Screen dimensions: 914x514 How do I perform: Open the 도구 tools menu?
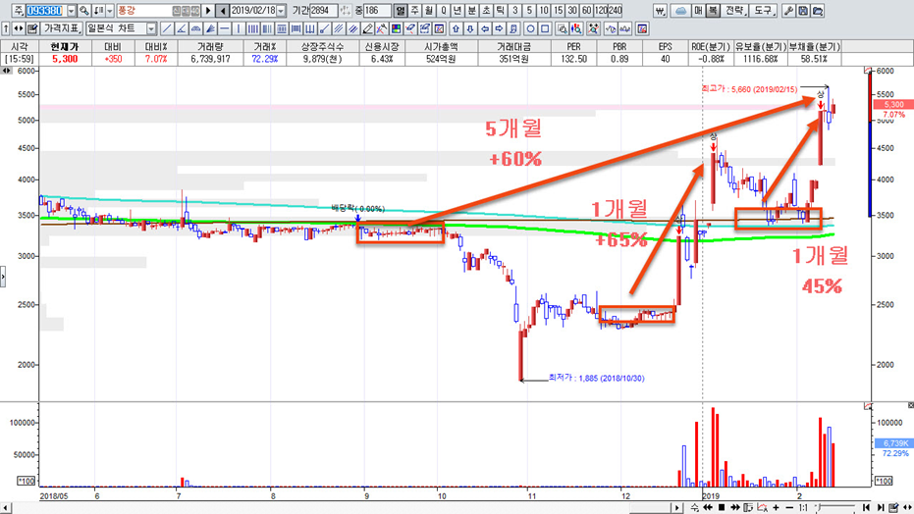click(x=763, y=11)
